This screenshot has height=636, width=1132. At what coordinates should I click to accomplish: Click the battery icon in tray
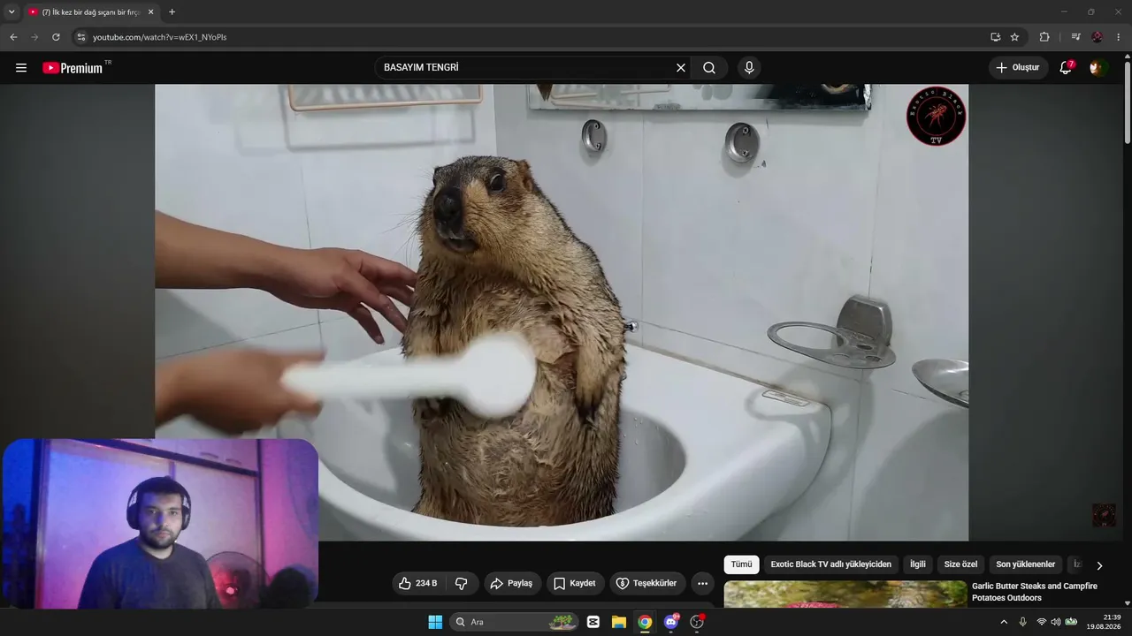click(1071, 622)
